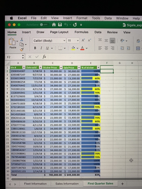
Task: Toggle Underline formatting
Action: (x=47, y=48)
